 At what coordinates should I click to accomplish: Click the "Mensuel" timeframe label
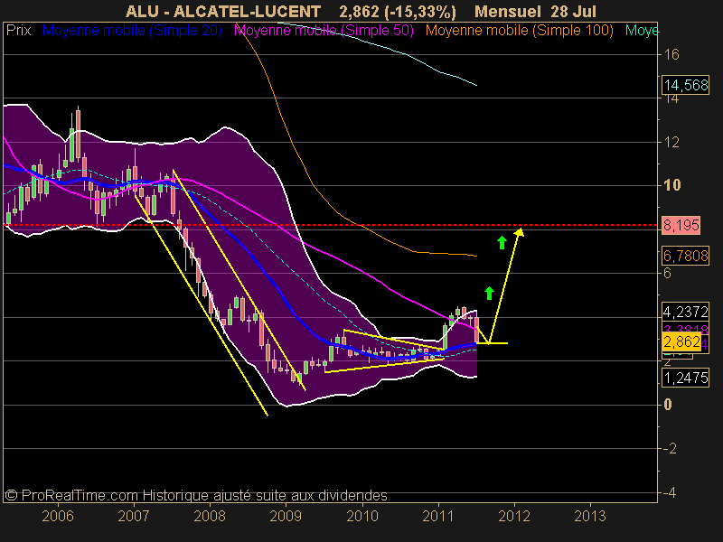coord(508,11)
